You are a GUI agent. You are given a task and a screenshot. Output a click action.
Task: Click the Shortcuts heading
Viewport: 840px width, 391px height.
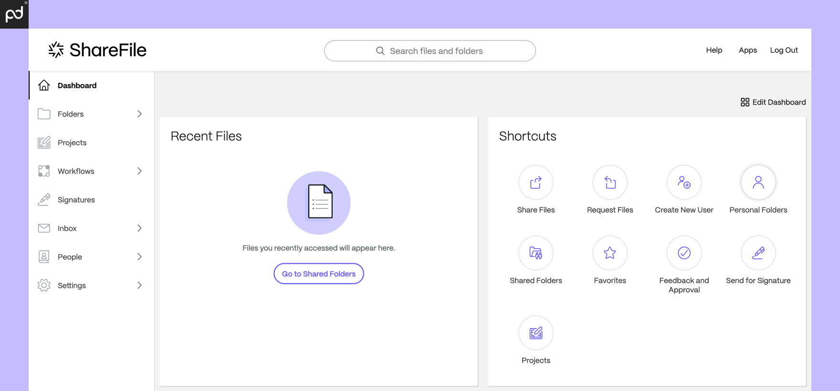527,136
